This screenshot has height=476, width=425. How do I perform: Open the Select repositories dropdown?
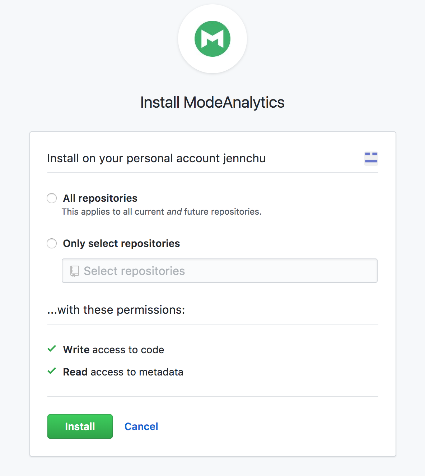point(219,271)
